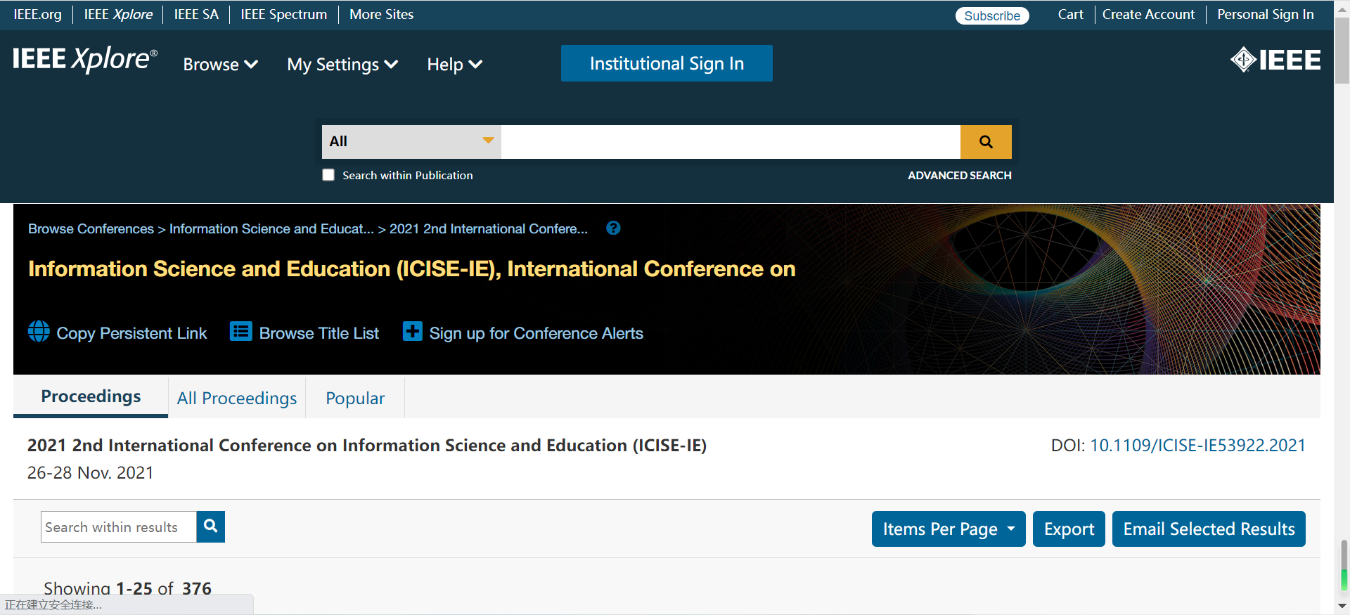The width and height of the screenshot is (1350, 615).
Task: Open IEEE.org site link
Action: pos(37,15)
